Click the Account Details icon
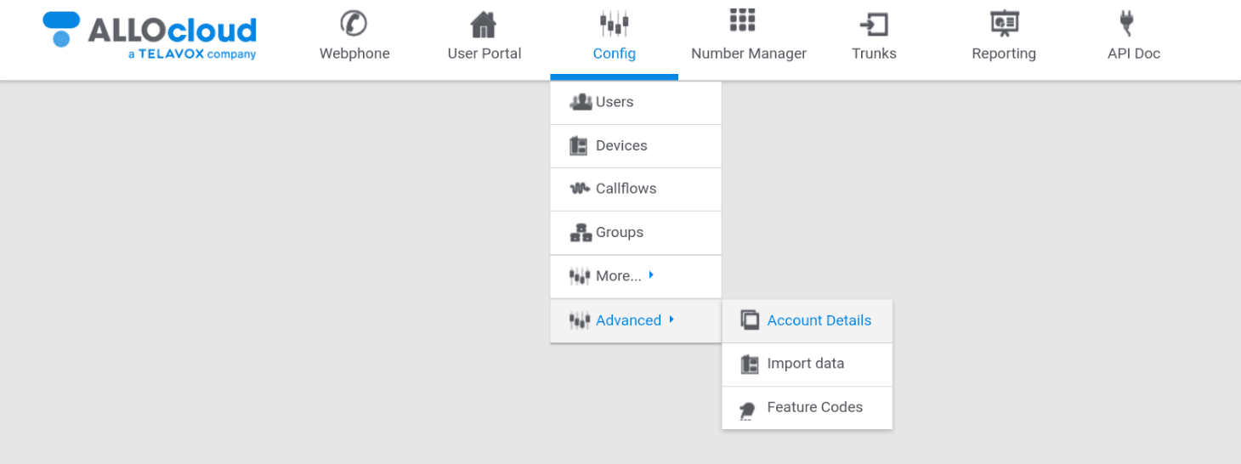 750,320
